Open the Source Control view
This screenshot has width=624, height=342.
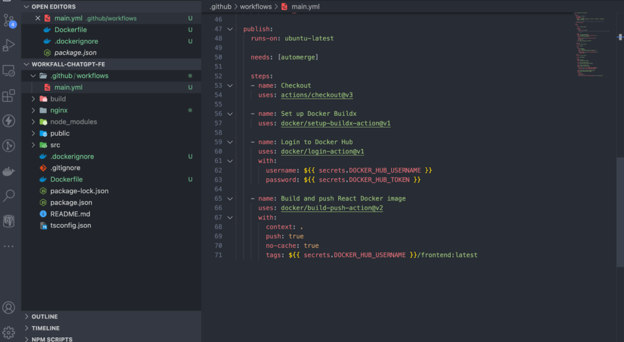click(9, 20)
